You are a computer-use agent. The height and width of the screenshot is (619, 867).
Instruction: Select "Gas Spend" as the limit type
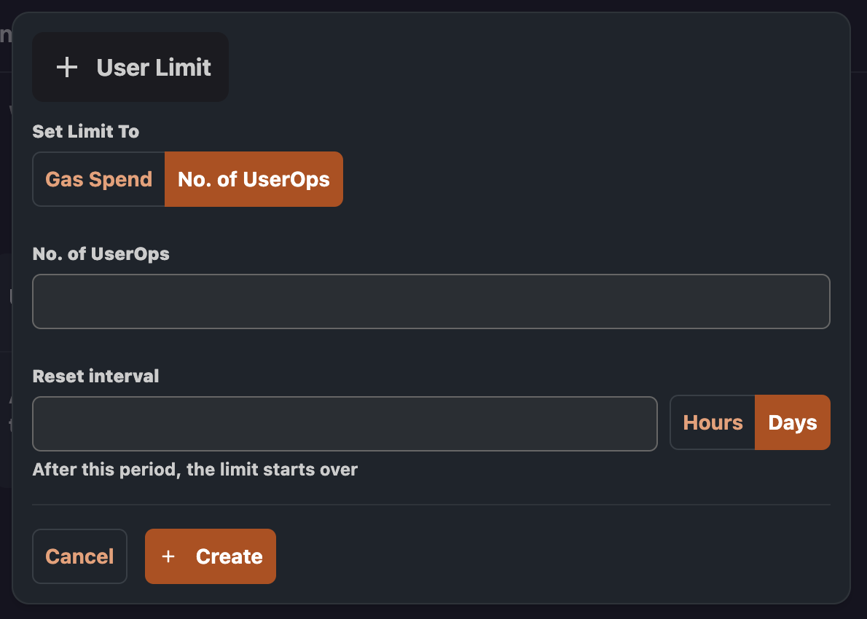98,178
